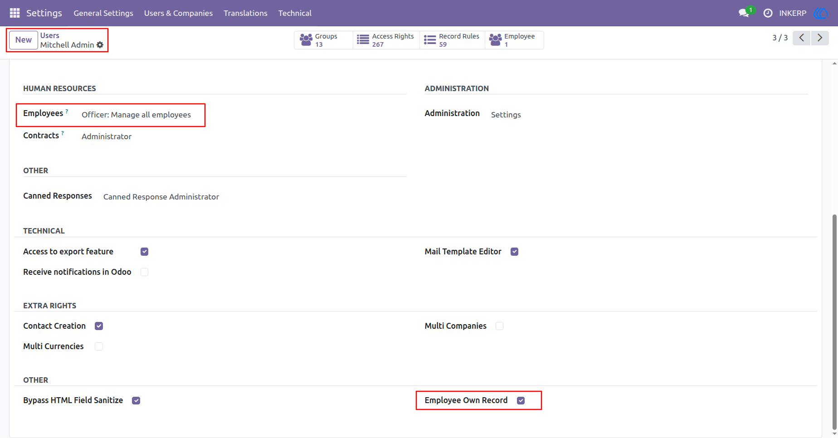The height and width of the screenshot is (438, 838).
Task: Go to next record arrow
Action: click(820, 38)
